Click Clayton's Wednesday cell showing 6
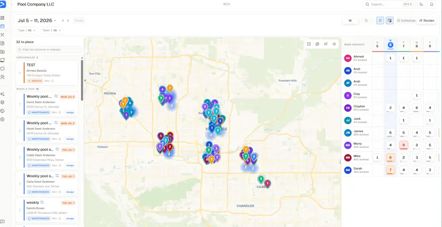 pyautogui.click(x=417, y=108)
